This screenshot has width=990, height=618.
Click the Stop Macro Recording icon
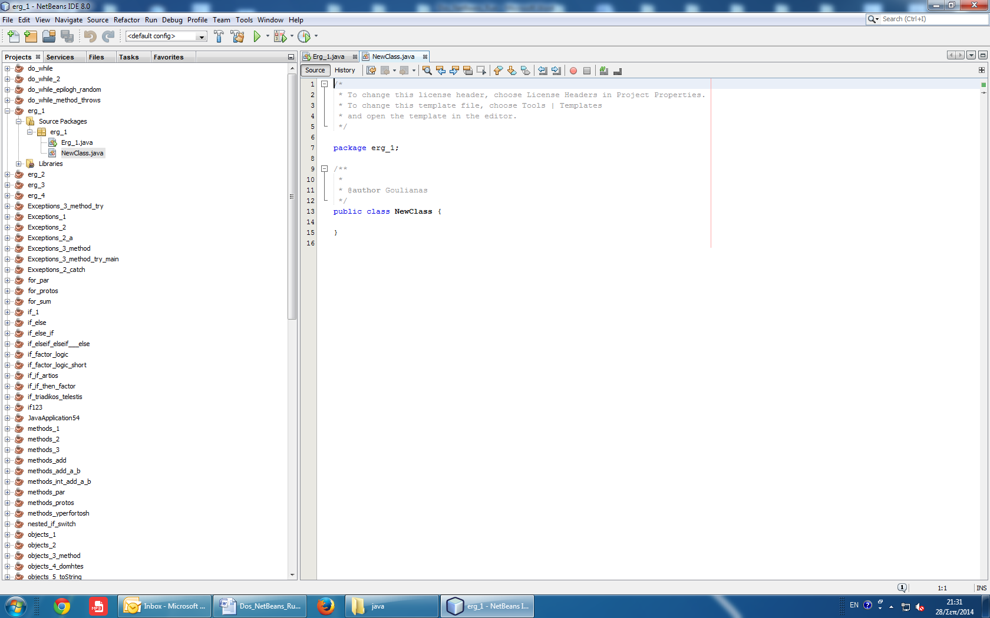coord(587,71)
